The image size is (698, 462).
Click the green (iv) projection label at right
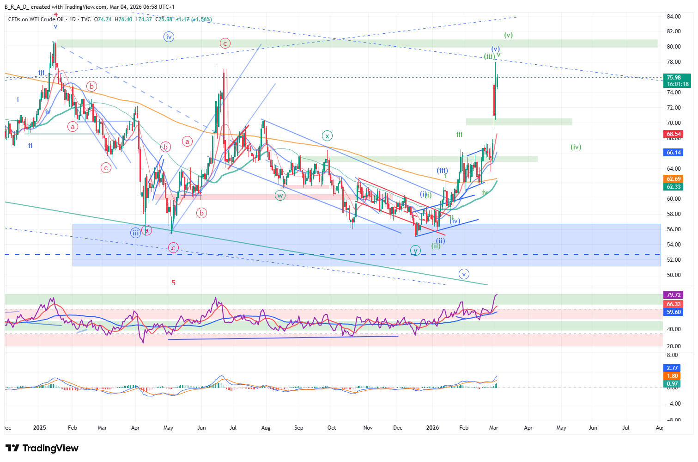coord(576,147)
